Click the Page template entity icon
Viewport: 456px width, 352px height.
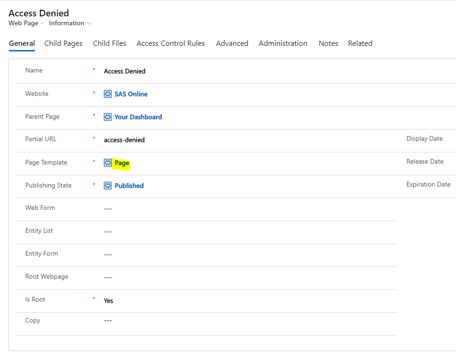(x=107, y=163)
